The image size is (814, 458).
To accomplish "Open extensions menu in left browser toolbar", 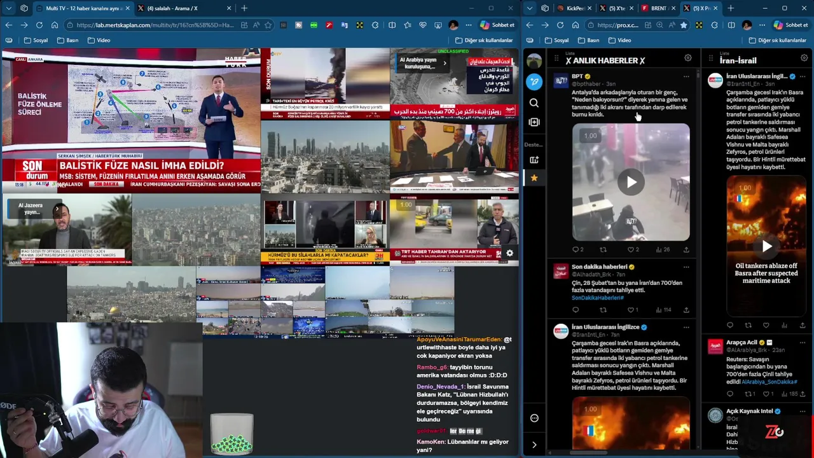I will pyautogui.click(x=375, y=25).
